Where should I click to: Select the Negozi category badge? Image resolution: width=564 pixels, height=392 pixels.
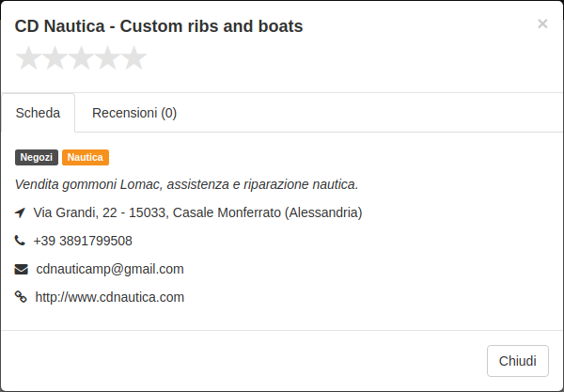tap(37, 158)
